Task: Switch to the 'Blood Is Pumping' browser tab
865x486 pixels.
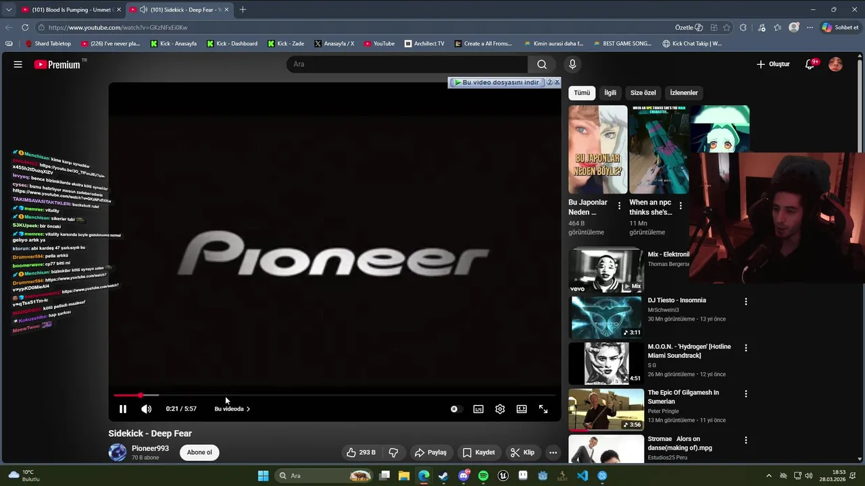Action: click(71, 9)
